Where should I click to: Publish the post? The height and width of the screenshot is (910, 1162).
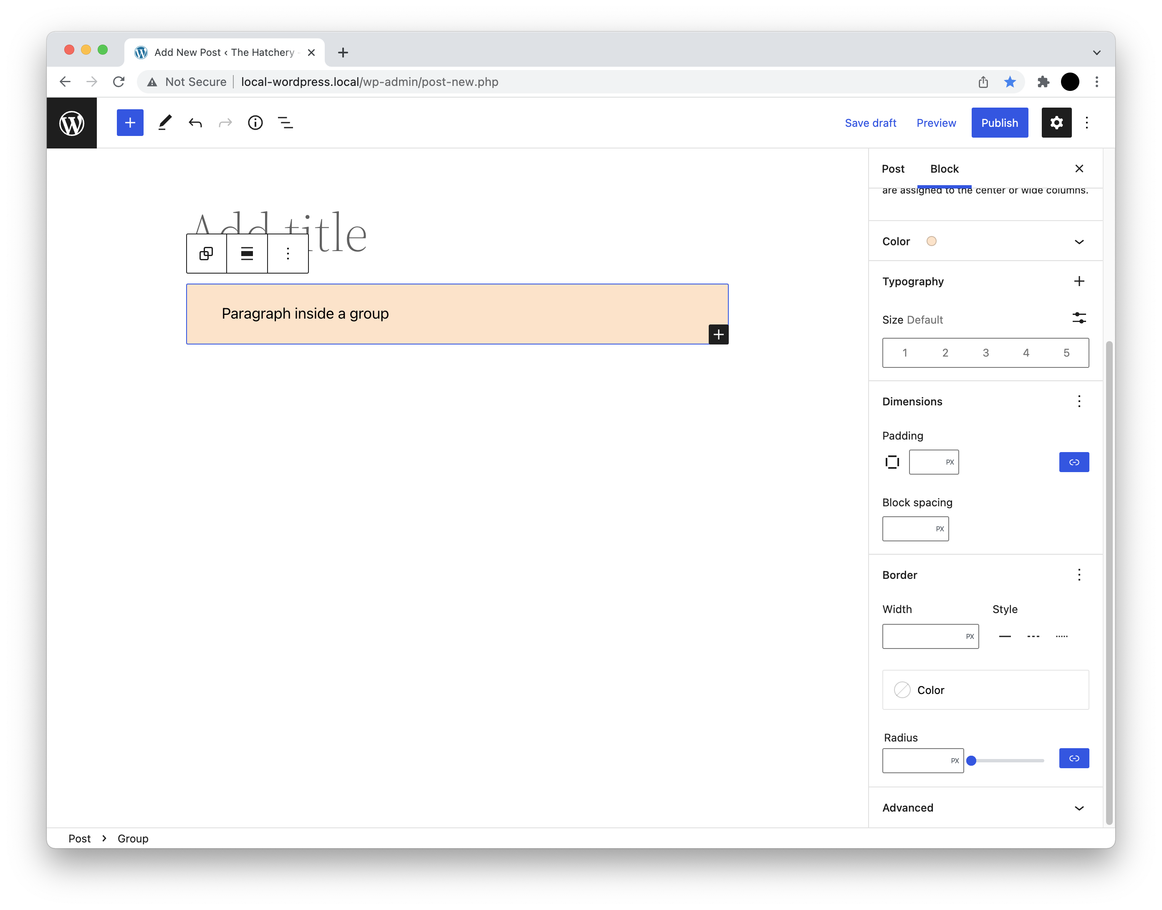click(999, 123)
